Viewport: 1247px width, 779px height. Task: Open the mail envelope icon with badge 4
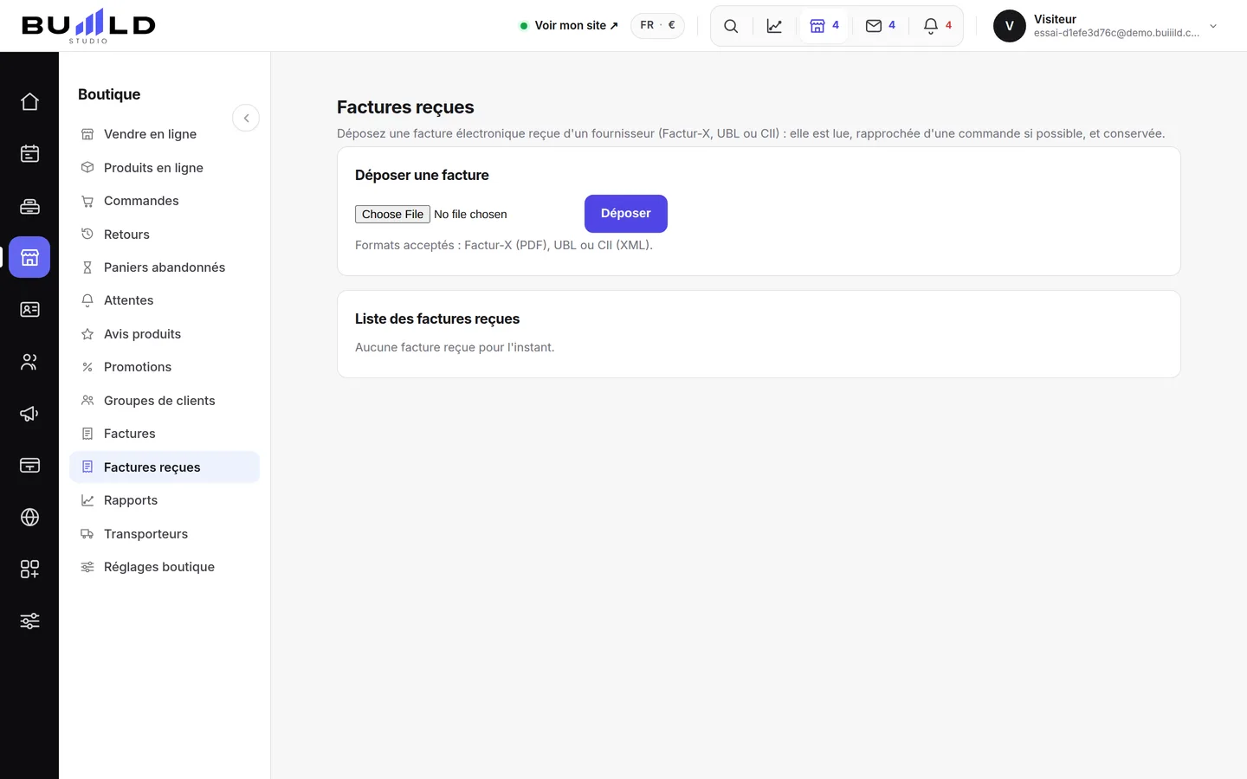coord(881,26)
